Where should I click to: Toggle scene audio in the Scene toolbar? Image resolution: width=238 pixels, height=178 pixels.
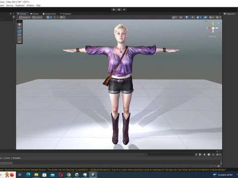tap(192, 17)
